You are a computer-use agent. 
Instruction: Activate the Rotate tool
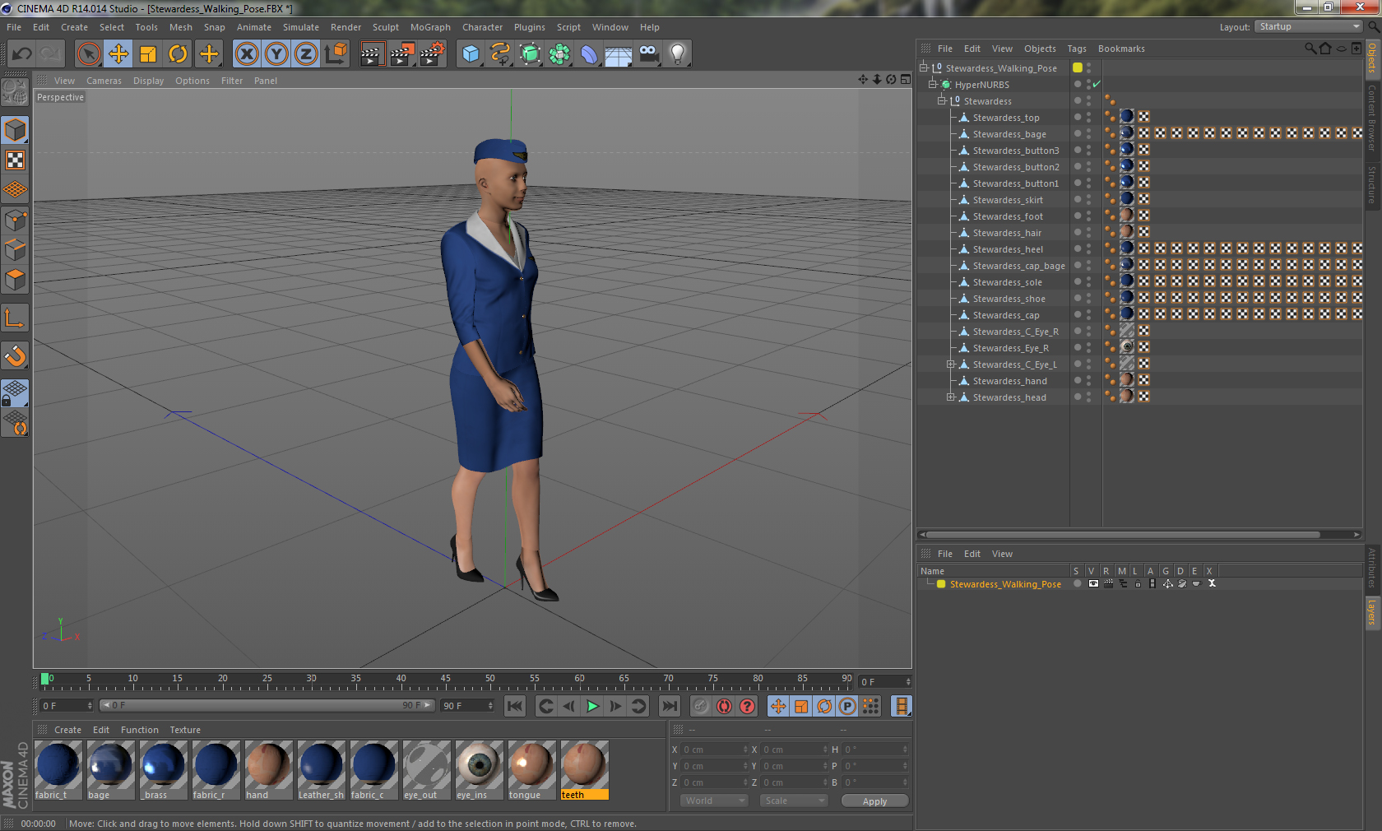click(178, 54)
